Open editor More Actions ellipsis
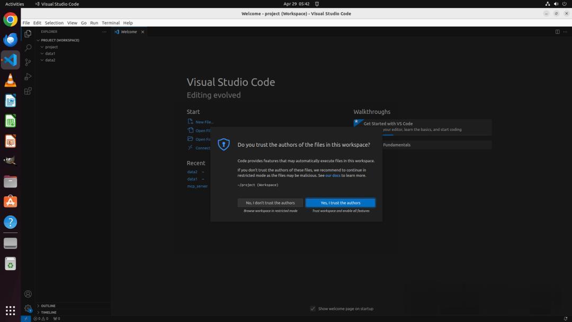This screenshot has height=322, width=572. tap(565, 32)
